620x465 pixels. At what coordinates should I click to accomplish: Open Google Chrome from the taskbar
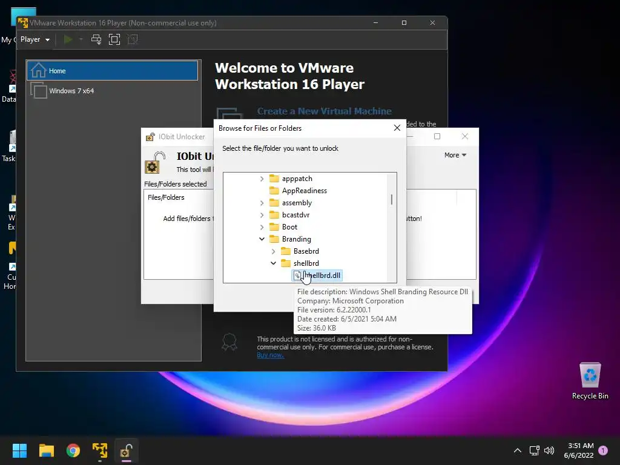click(x=73, y=450)
